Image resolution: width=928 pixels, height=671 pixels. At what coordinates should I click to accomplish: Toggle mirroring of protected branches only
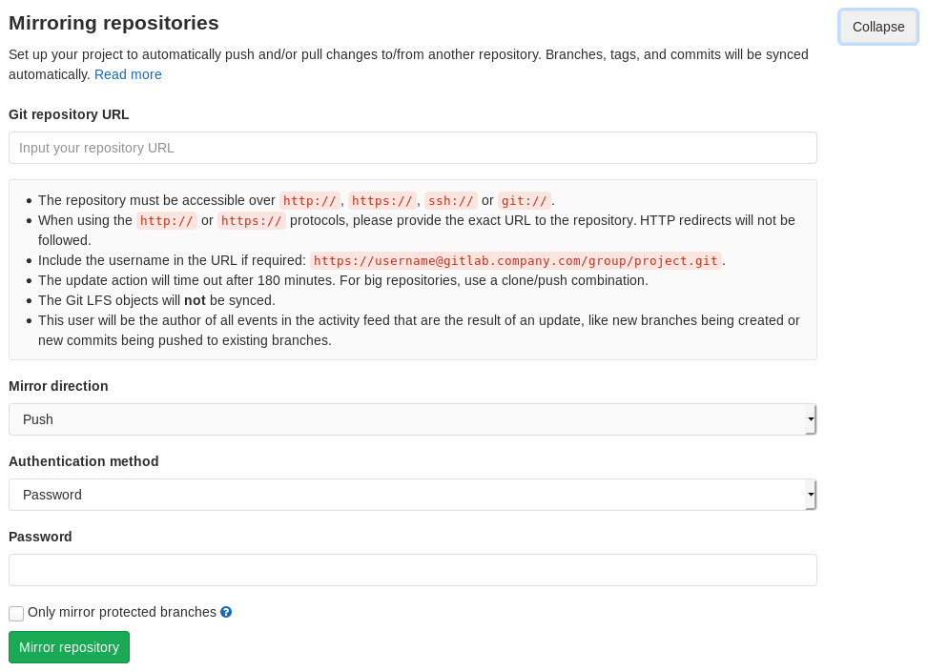tap(15, 613)
